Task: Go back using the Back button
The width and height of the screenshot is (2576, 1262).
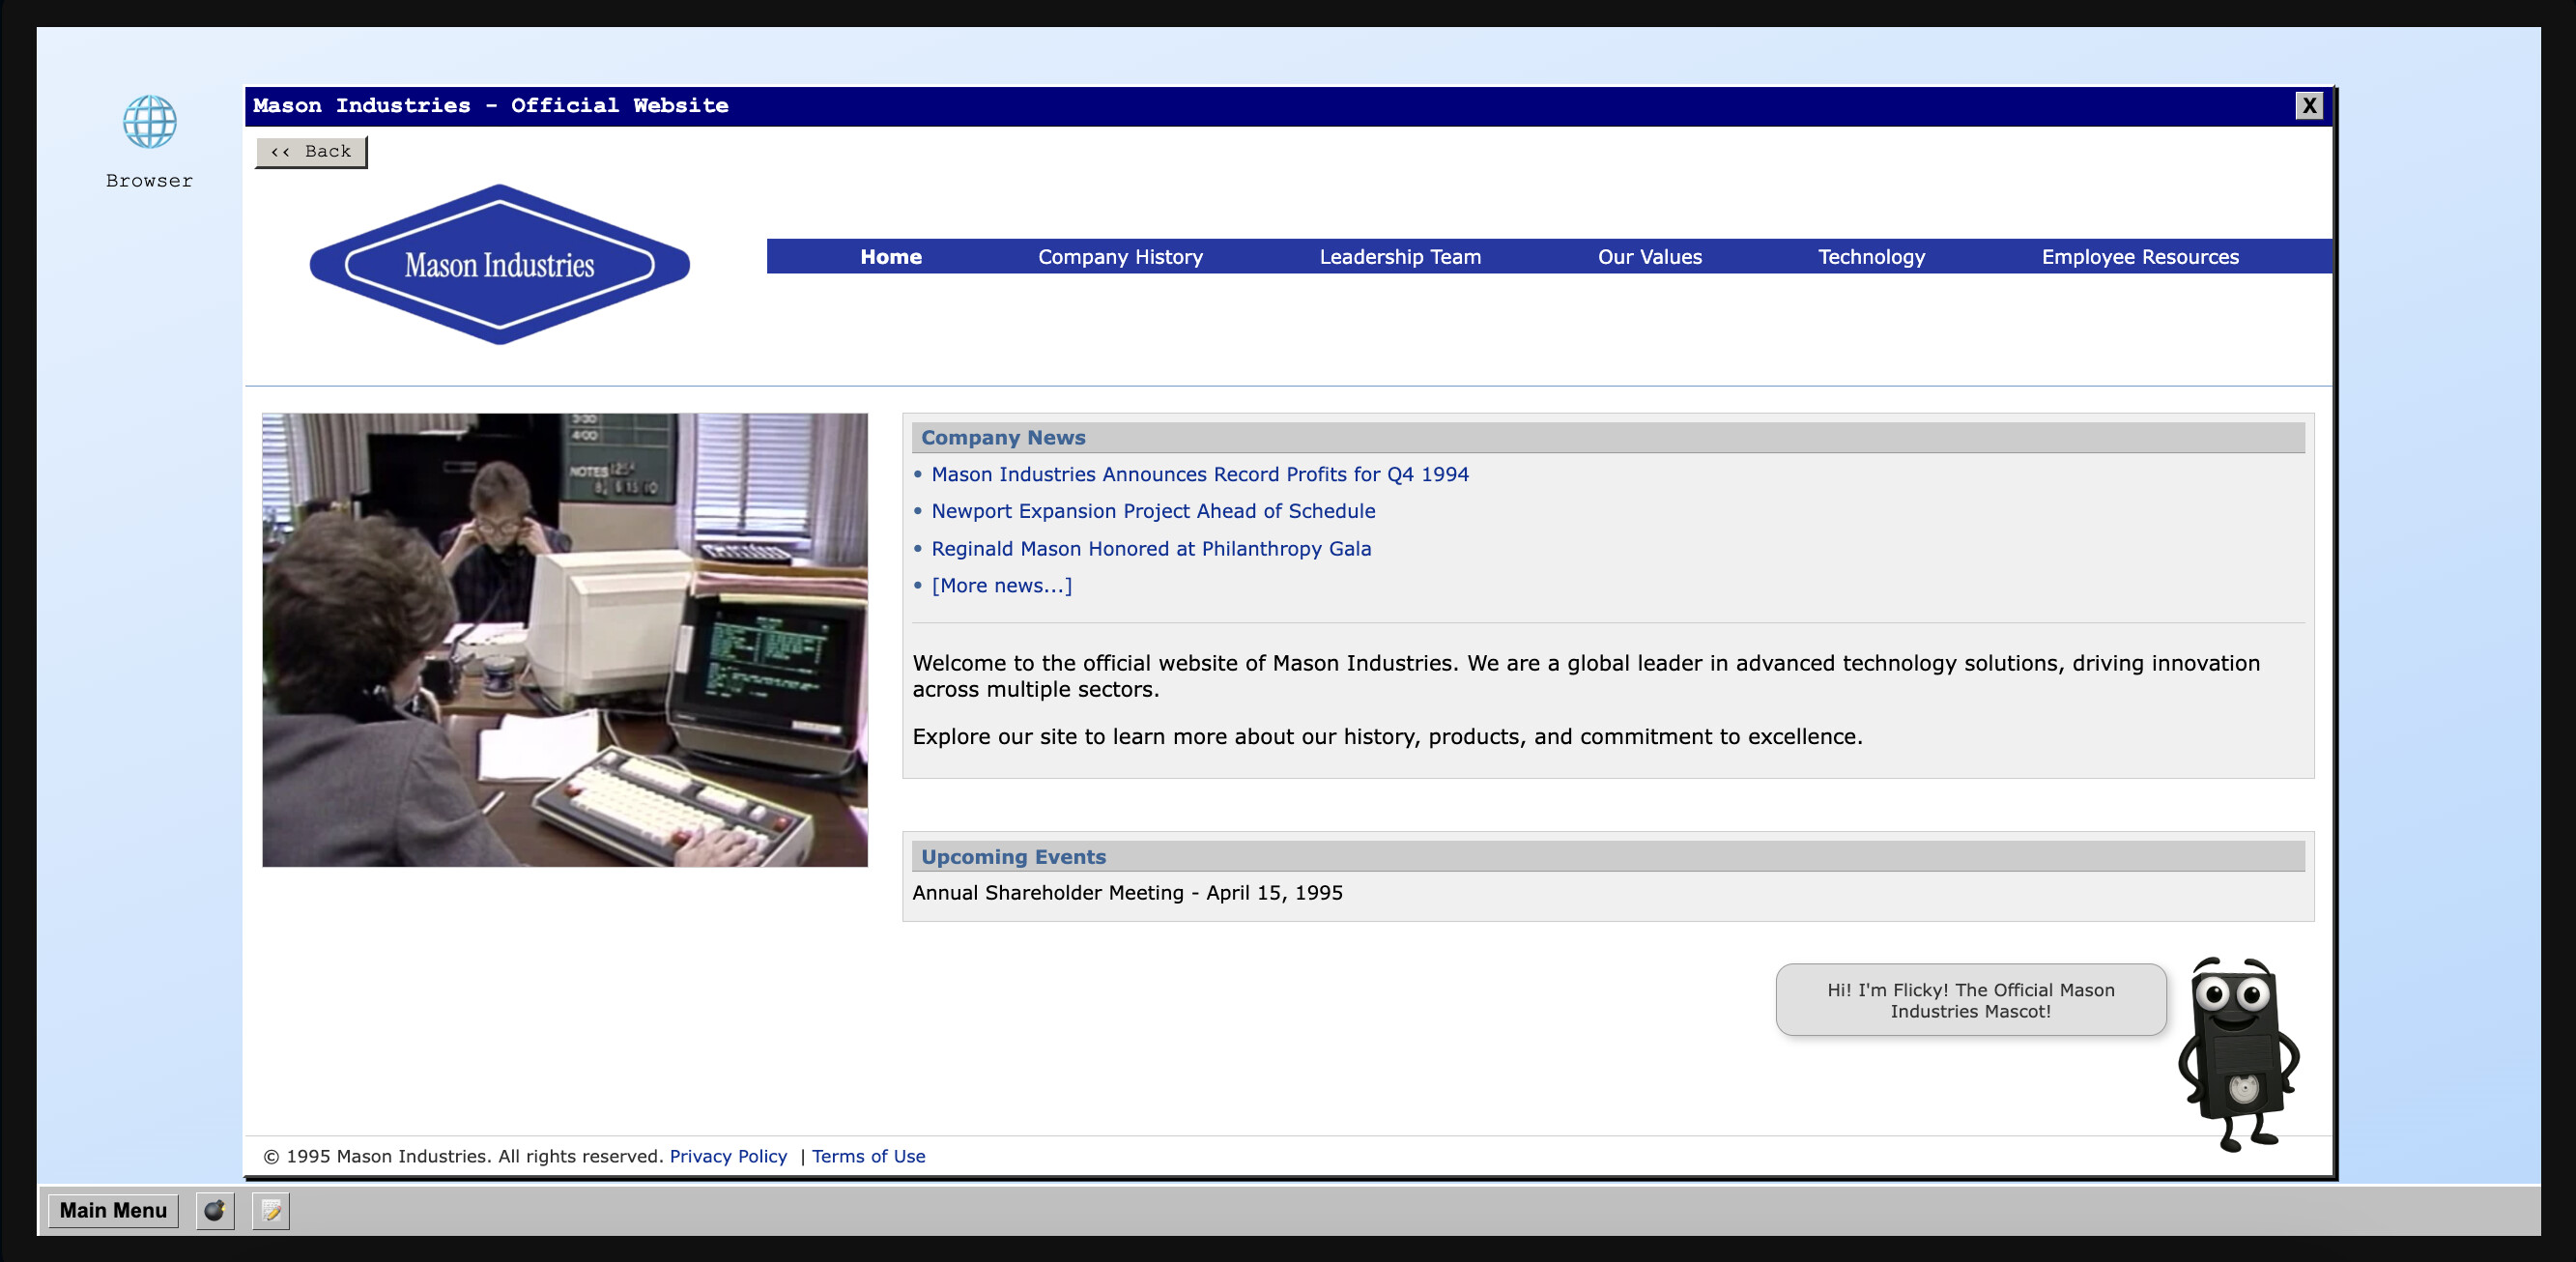Action: [310, 151]
